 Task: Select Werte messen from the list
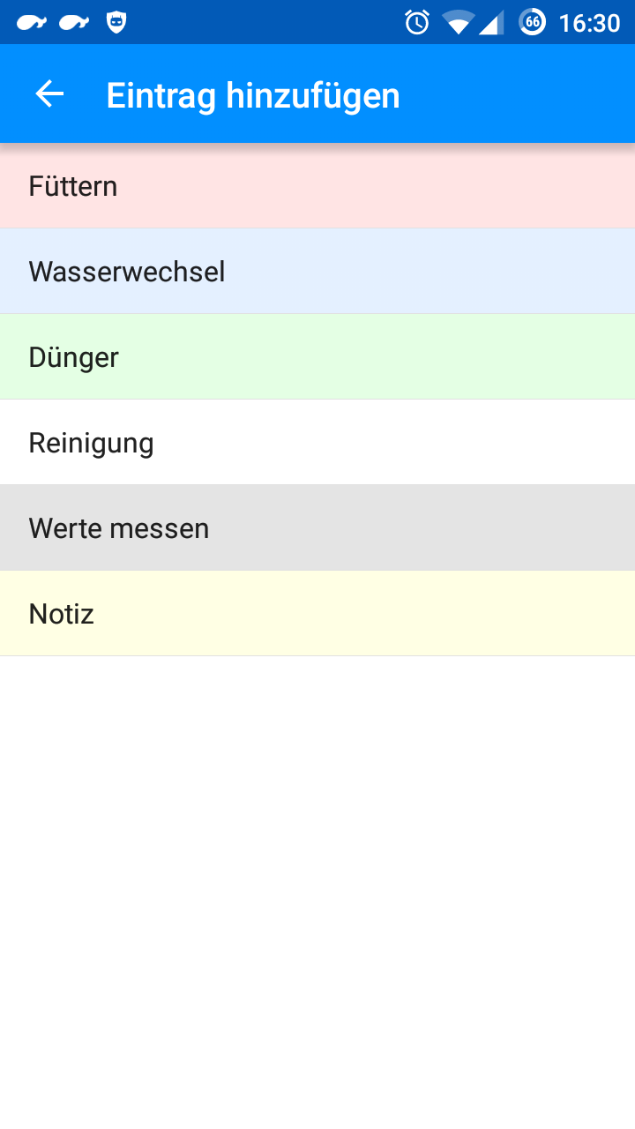(x=317, y=528)
